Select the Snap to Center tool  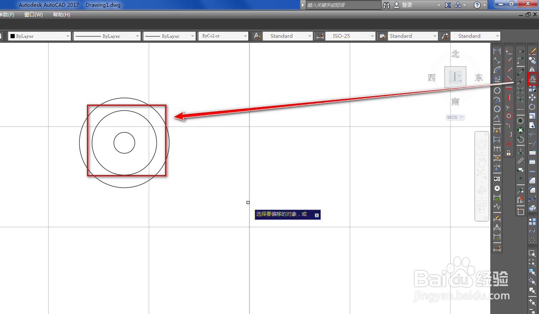tap(521, 120)
